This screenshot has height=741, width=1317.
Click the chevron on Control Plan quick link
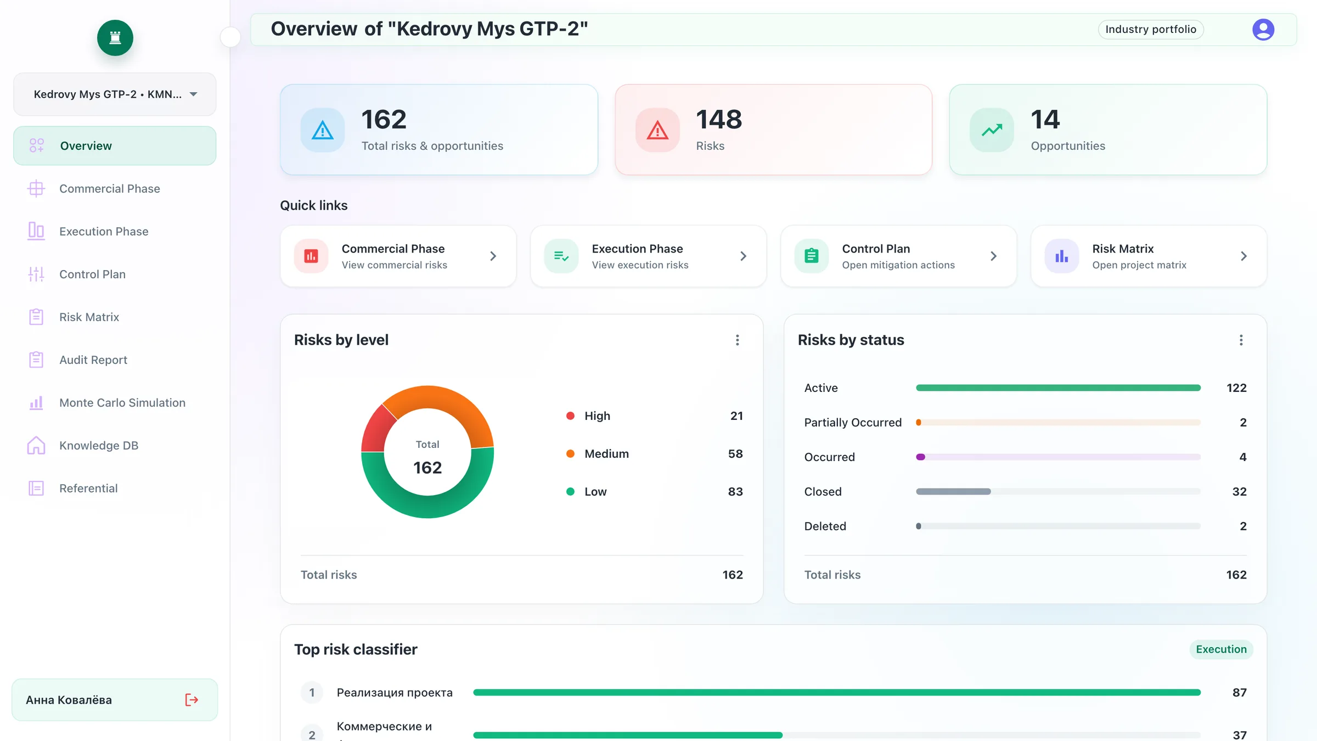coord(993,256)
